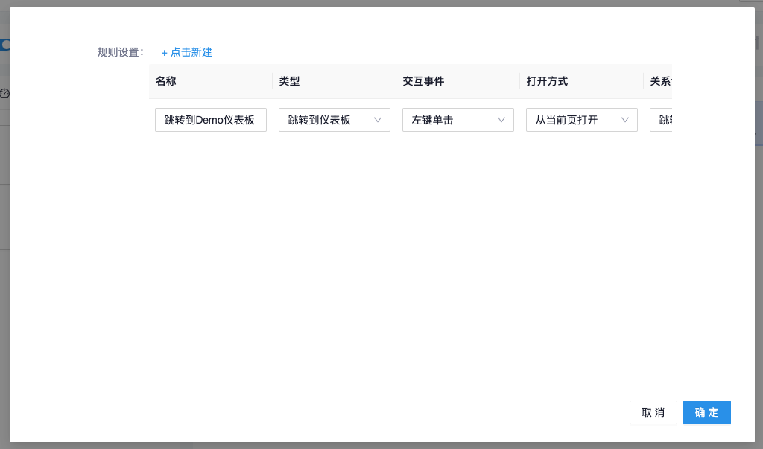
Task: Click the 名称 column header
Action: coord(166,81)
